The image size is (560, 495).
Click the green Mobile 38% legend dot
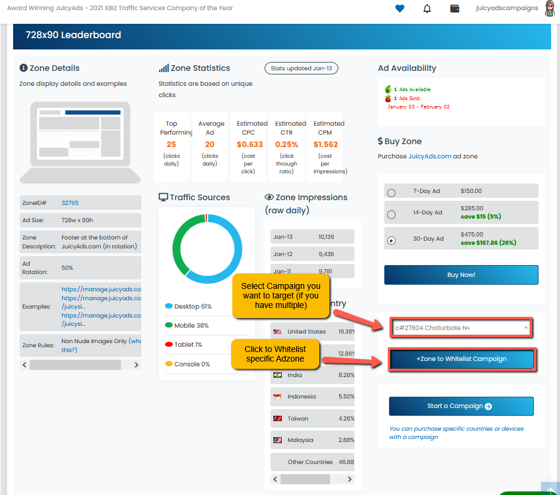pos(169,325)
